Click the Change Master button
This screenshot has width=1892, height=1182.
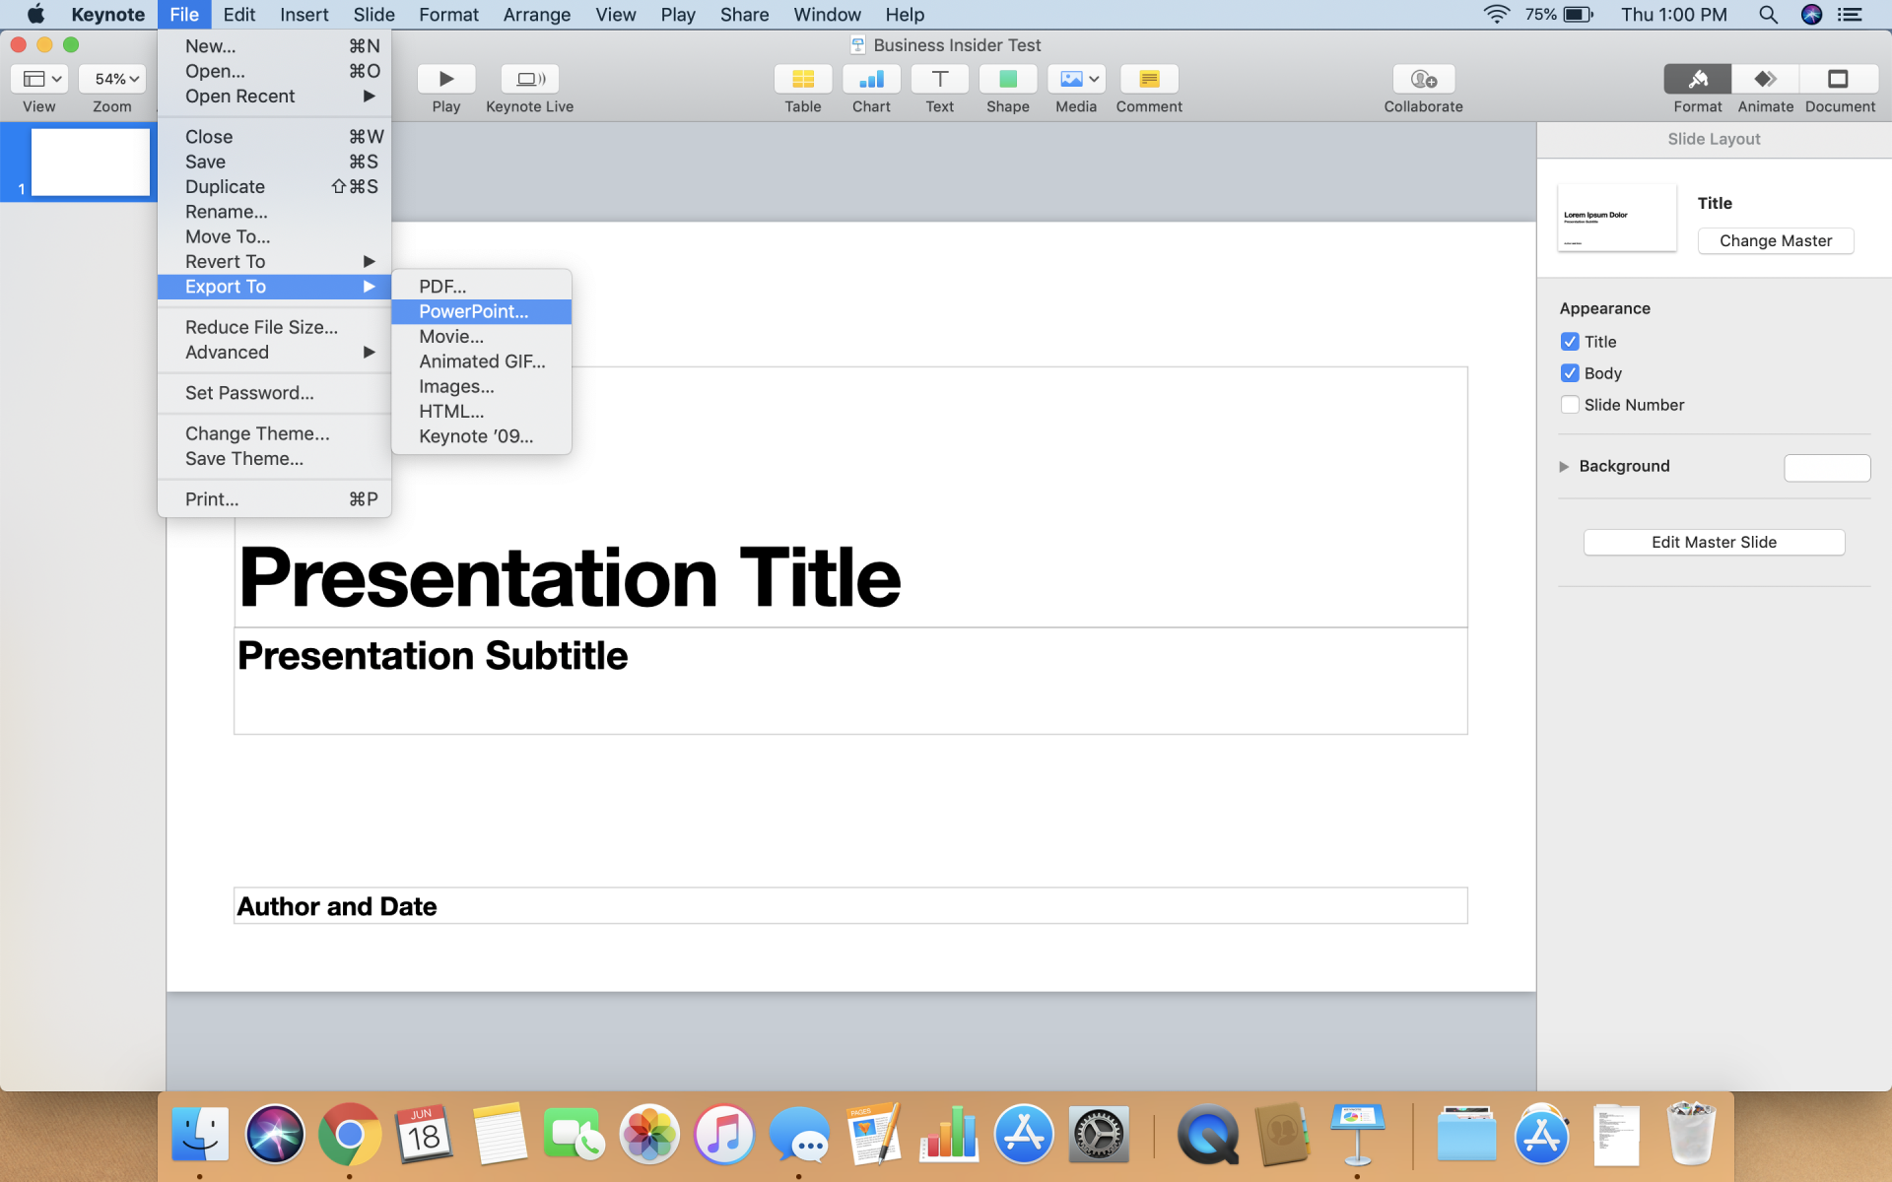pos(1775,241)
